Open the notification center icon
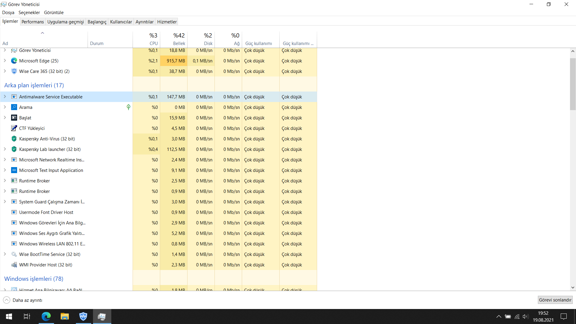Screen dimensions: 576x324 564,316
